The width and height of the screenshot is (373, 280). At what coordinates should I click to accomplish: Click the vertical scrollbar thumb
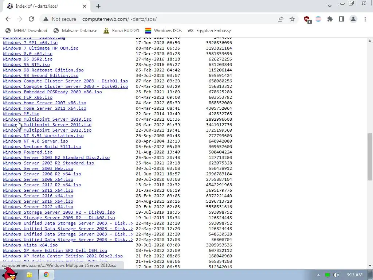(370, 157)
